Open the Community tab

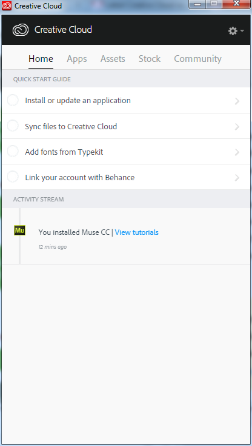click(x=197, y=59)
